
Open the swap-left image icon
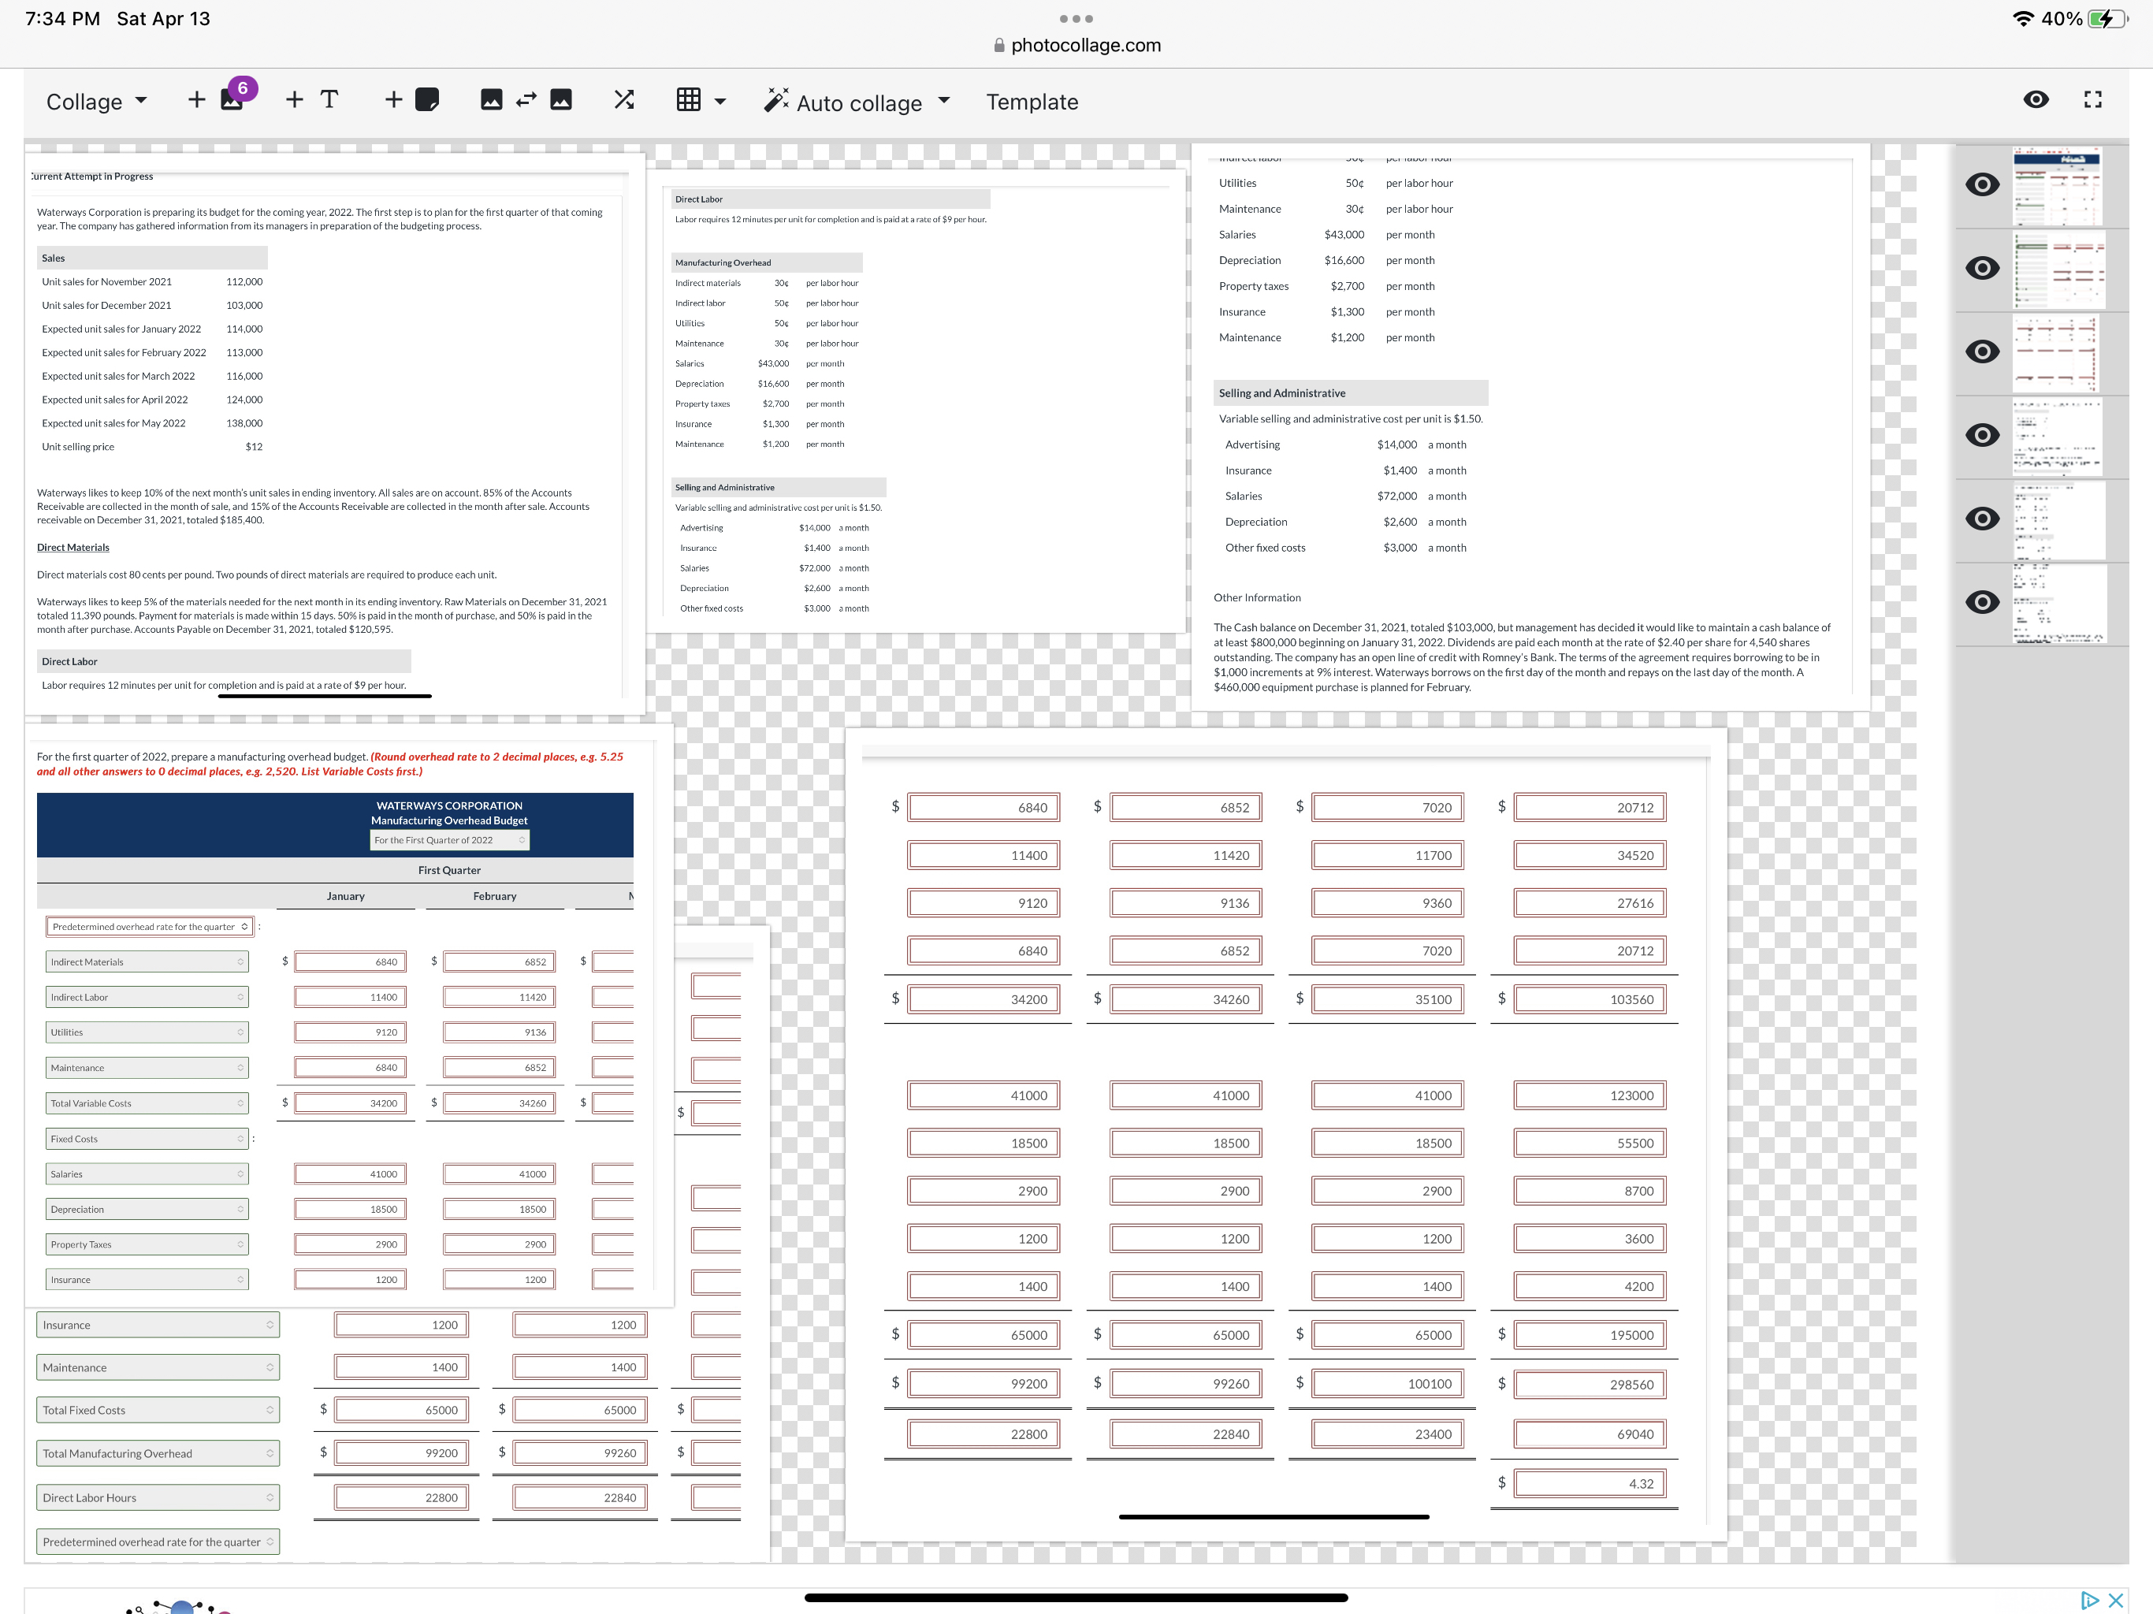(492, 99)
